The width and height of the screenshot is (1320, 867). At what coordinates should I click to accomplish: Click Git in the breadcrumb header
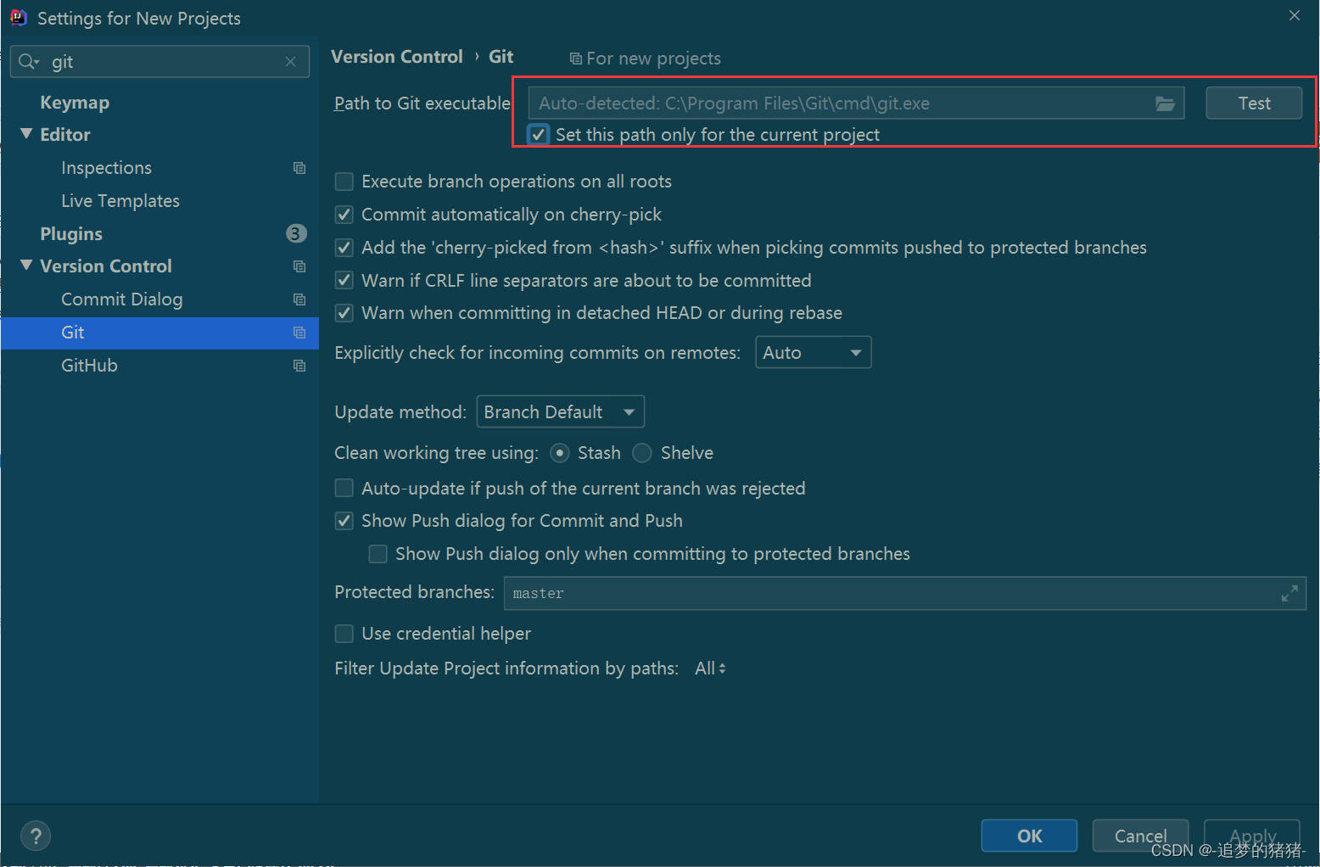(x=501, y=57)
